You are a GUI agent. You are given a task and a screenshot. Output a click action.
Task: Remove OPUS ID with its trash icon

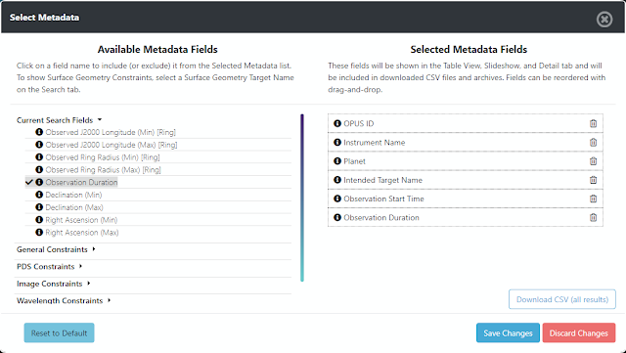pyautogui.click(x=594, y=123)
